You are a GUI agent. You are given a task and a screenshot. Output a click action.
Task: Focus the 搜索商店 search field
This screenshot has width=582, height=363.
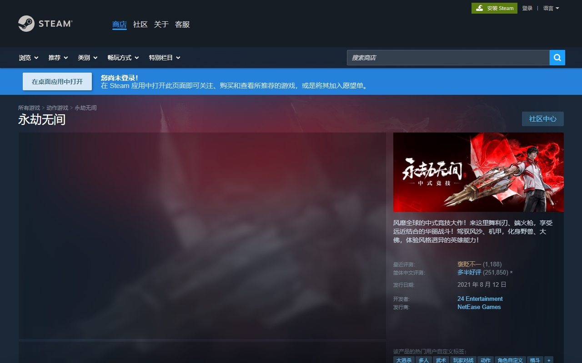point(448,58)
